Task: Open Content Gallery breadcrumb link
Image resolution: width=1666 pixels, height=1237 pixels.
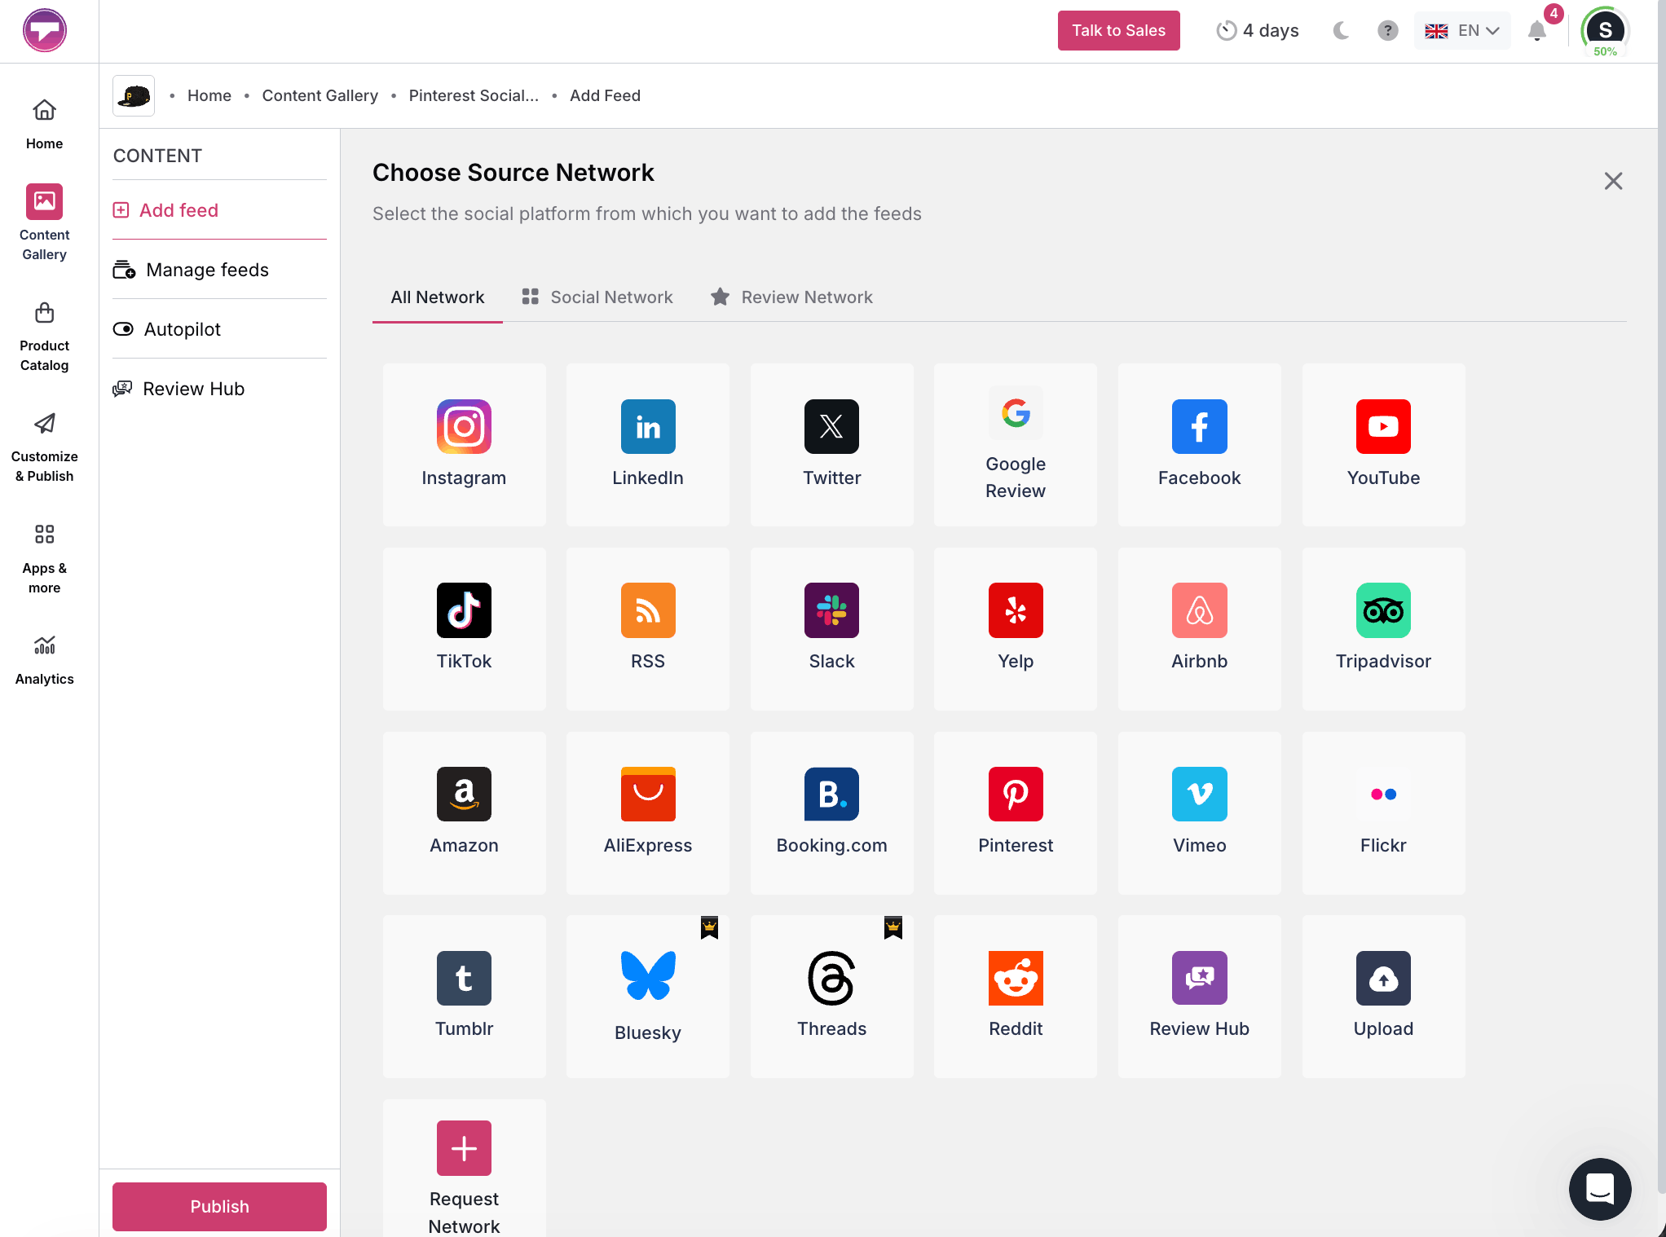Action: click(x=320, y=96)
